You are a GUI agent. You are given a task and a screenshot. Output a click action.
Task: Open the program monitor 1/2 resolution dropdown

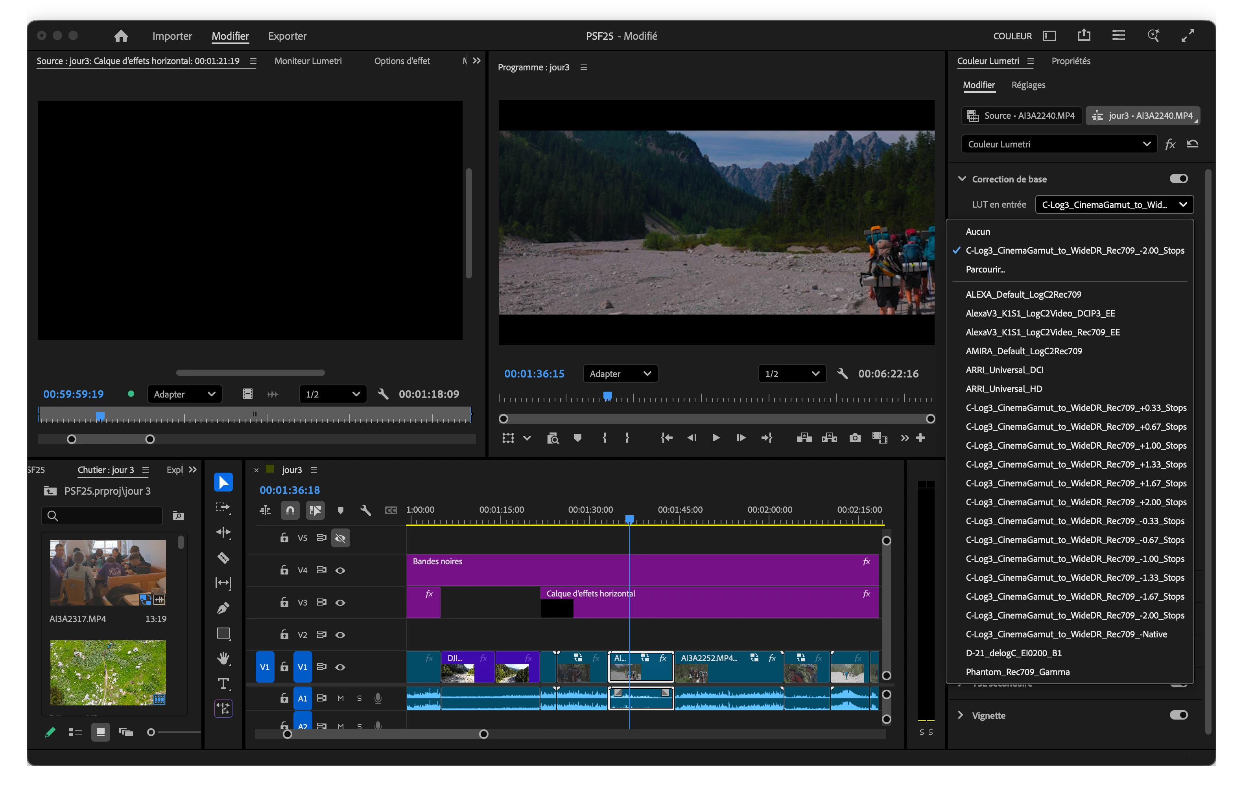792,374
